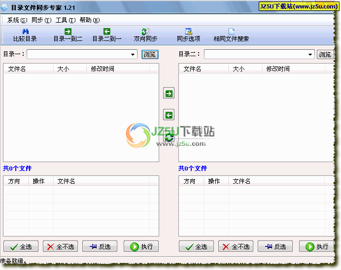Launch 相同文件搜索 duplicate file search
The image size is (341, 270).
(231, 35)
